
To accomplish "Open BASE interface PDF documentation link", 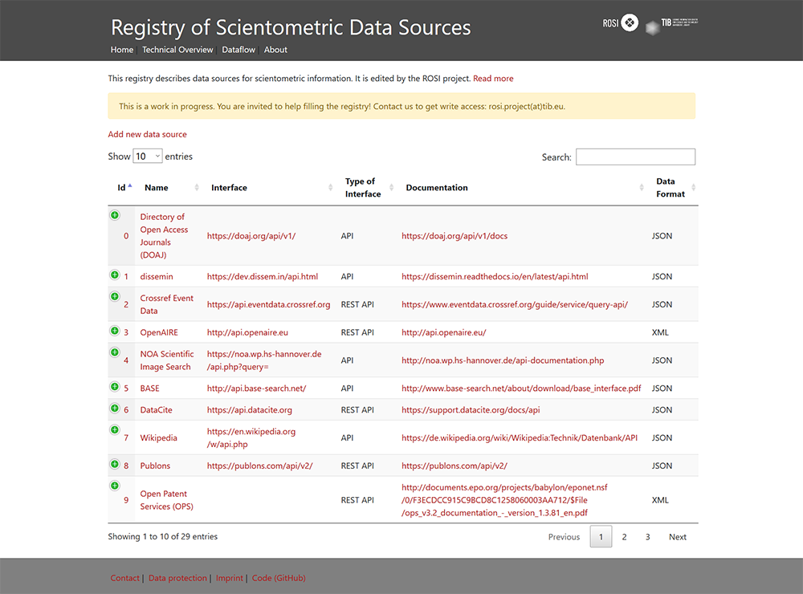I will coord(521,389).
